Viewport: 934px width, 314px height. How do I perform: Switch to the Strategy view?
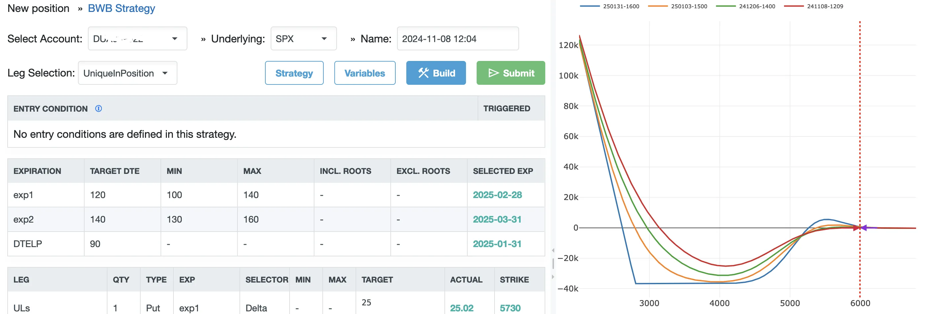tap(294, 73)
